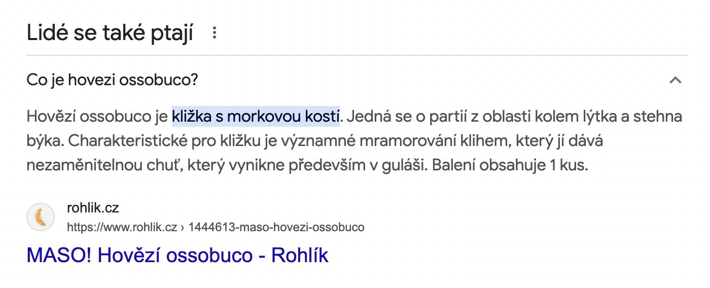This screenshot has height=288, width=710.
Task: Click the phrase Jedná se o partií
Action: tap(409, 117)
